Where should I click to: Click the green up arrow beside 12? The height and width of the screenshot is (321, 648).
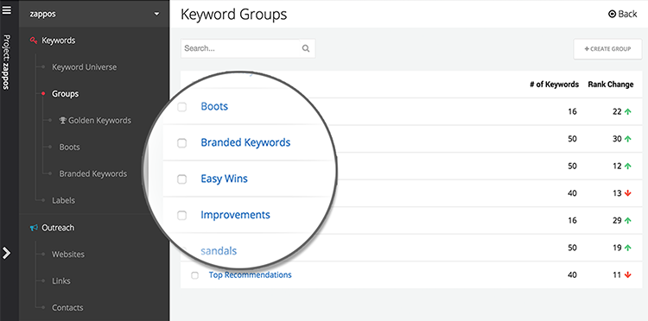[x=628, y=167]
